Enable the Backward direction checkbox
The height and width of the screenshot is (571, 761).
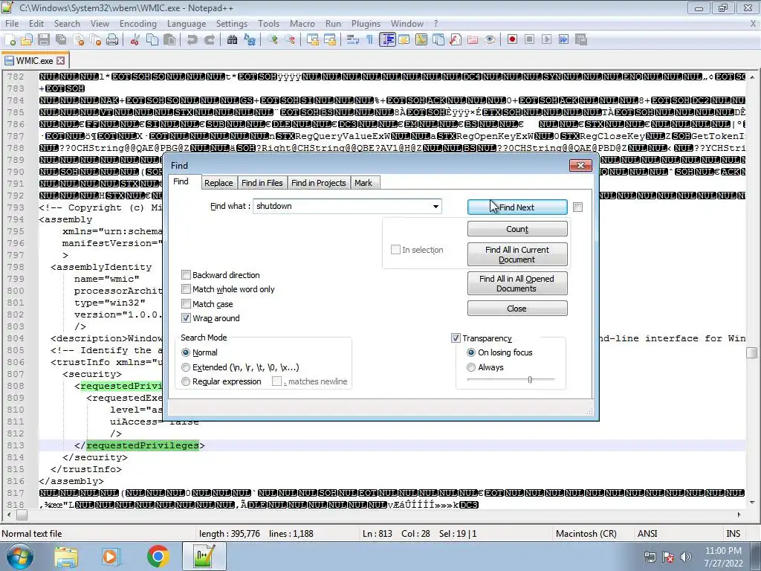click(186, 275)
